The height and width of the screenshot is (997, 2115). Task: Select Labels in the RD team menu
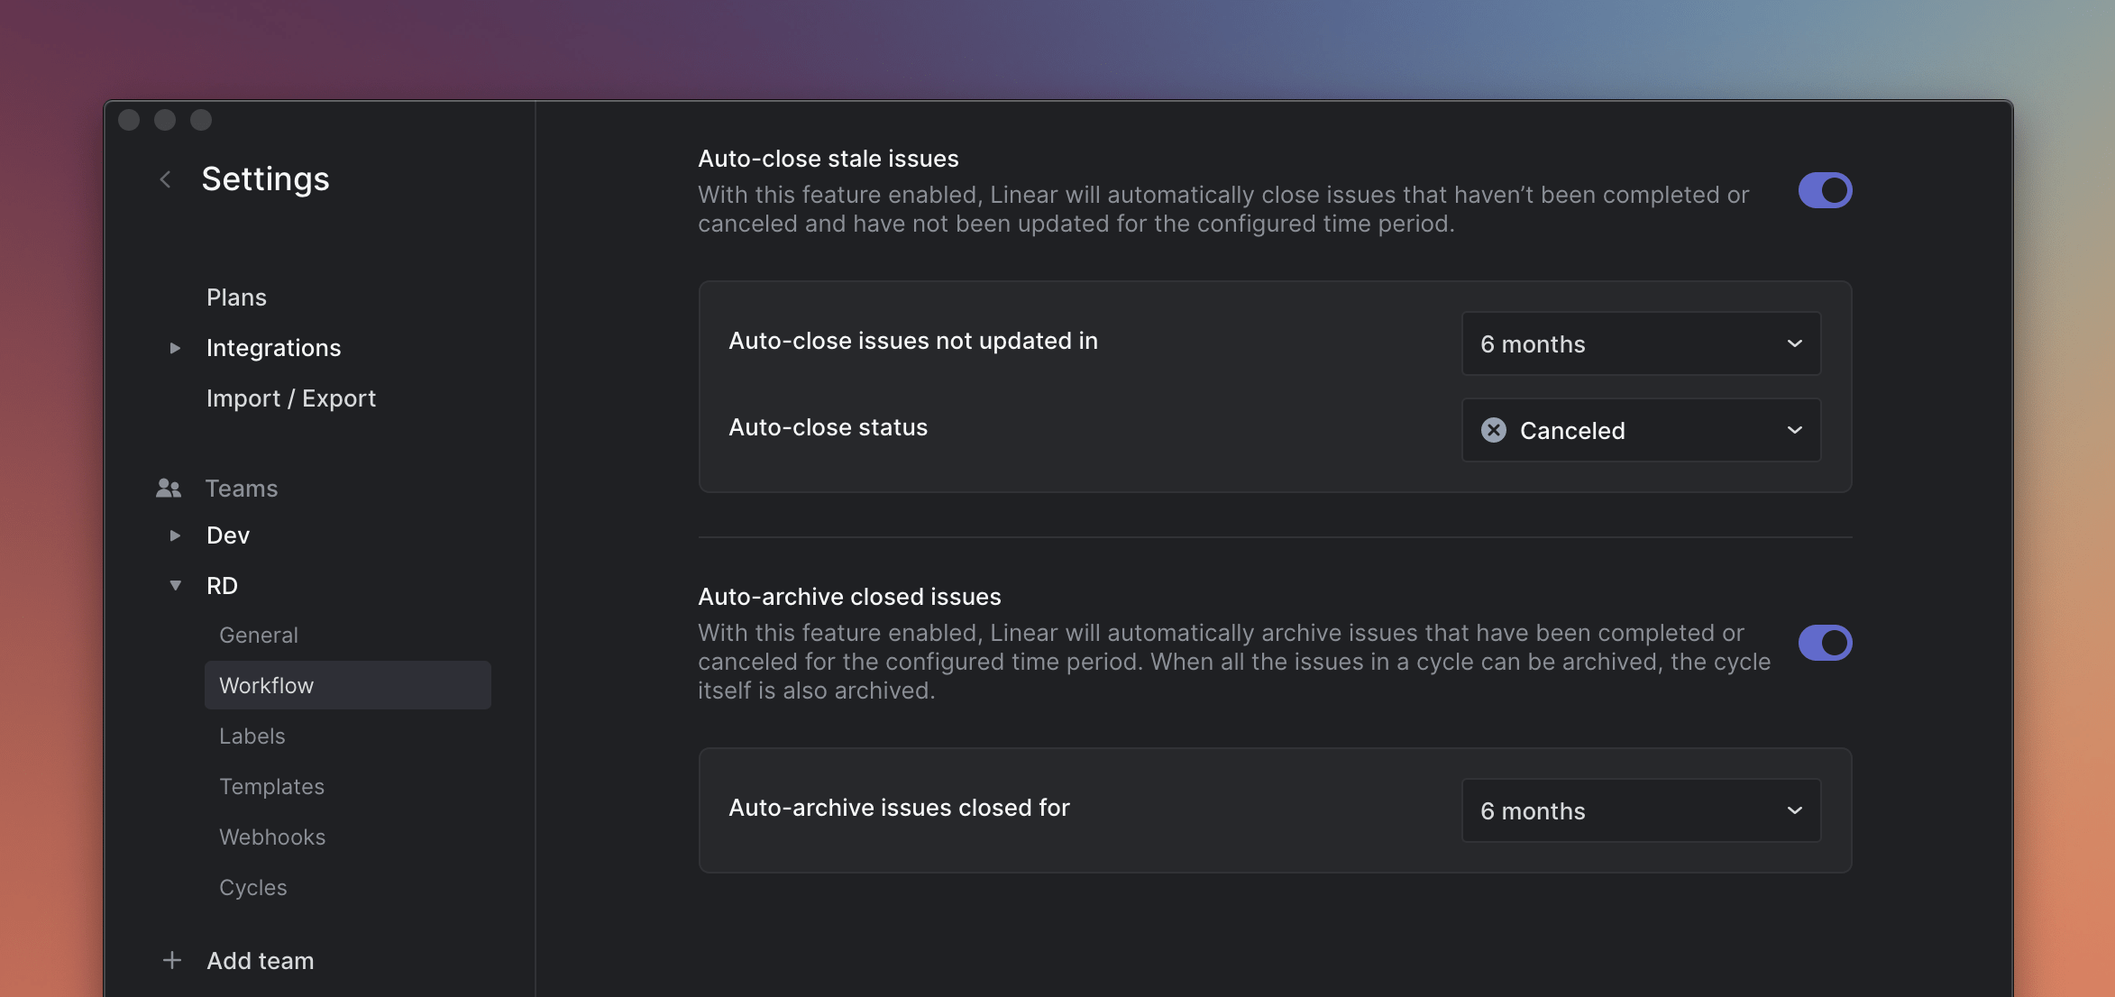[251, 736]
